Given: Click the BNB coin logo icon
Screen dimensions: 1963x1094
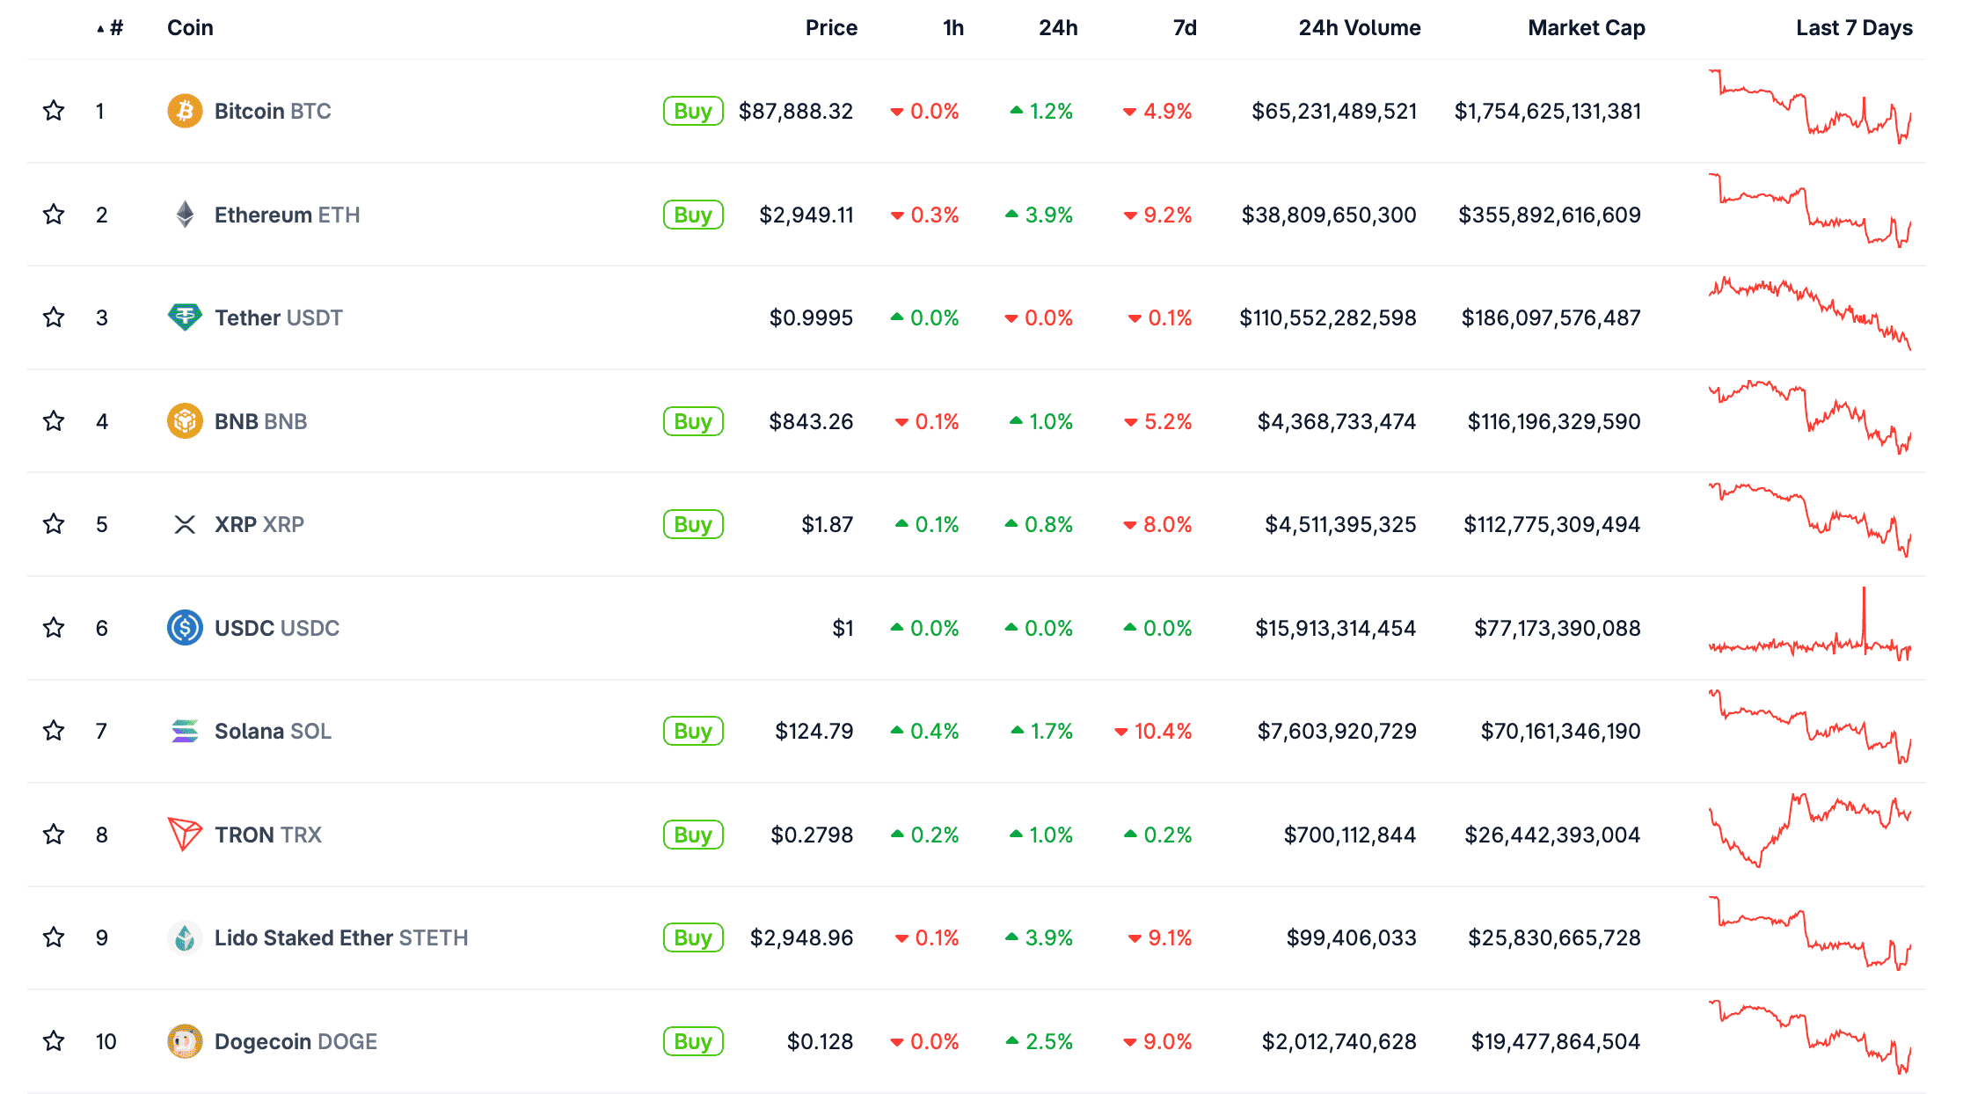Looking at the screenshot, I should 185,421.
